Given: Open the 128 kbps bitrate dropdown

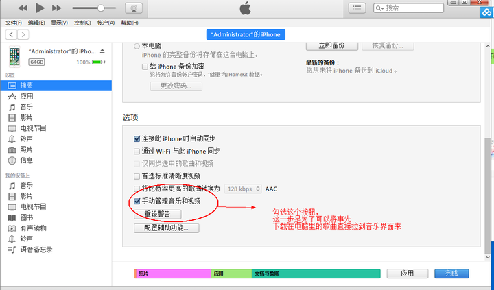Looking at the screenshot, I should 243,189.
